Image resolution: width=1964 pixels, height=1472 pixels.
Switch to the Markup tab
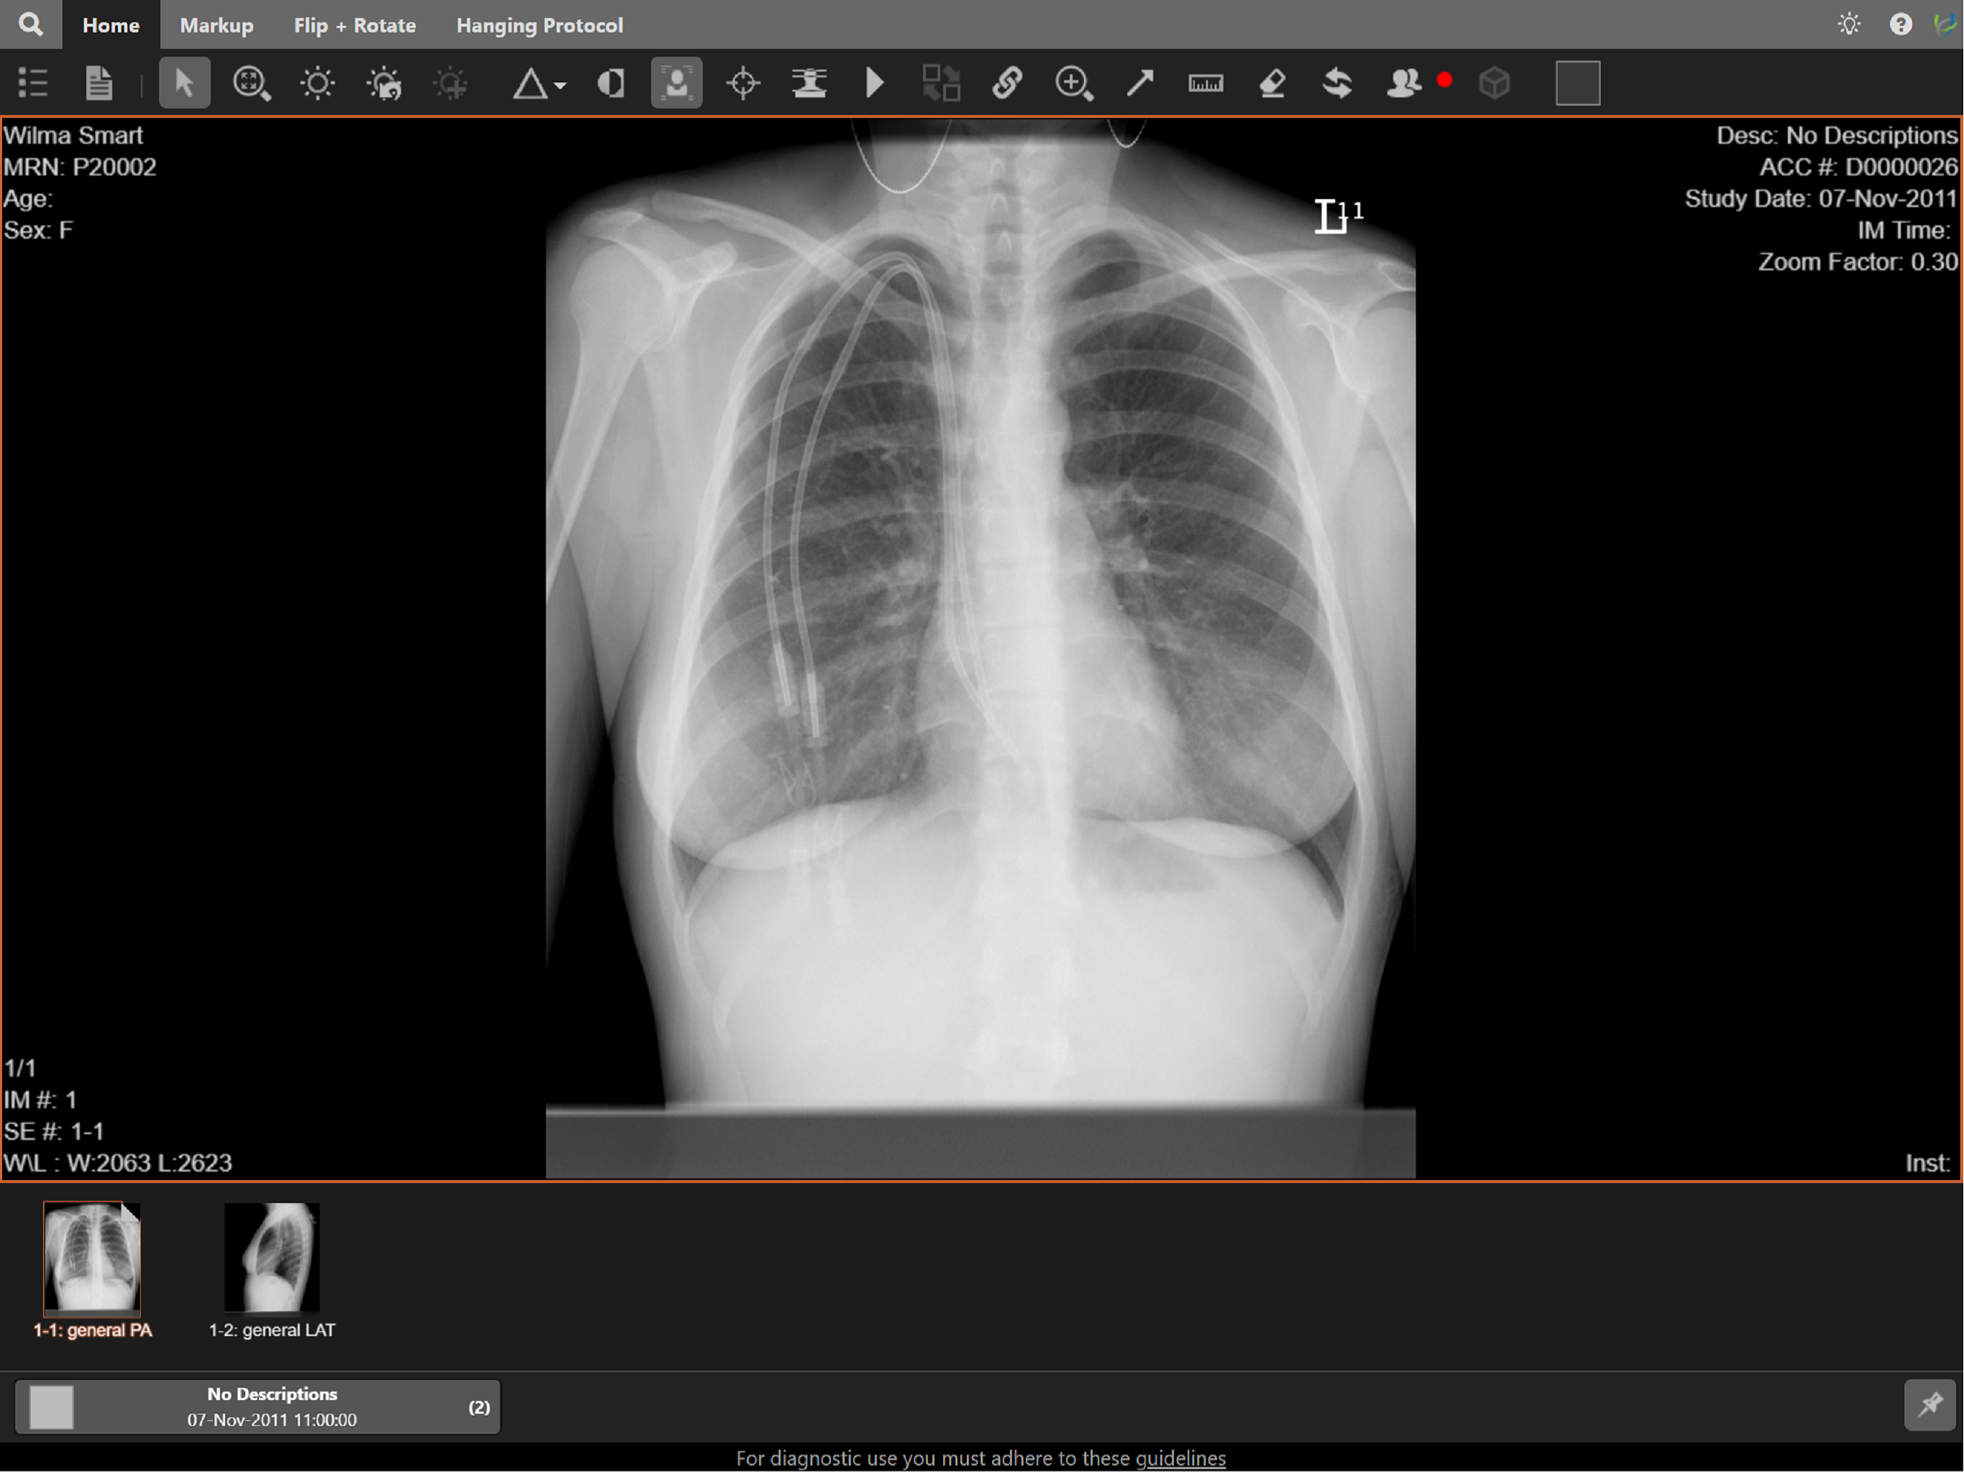(216, 25)
